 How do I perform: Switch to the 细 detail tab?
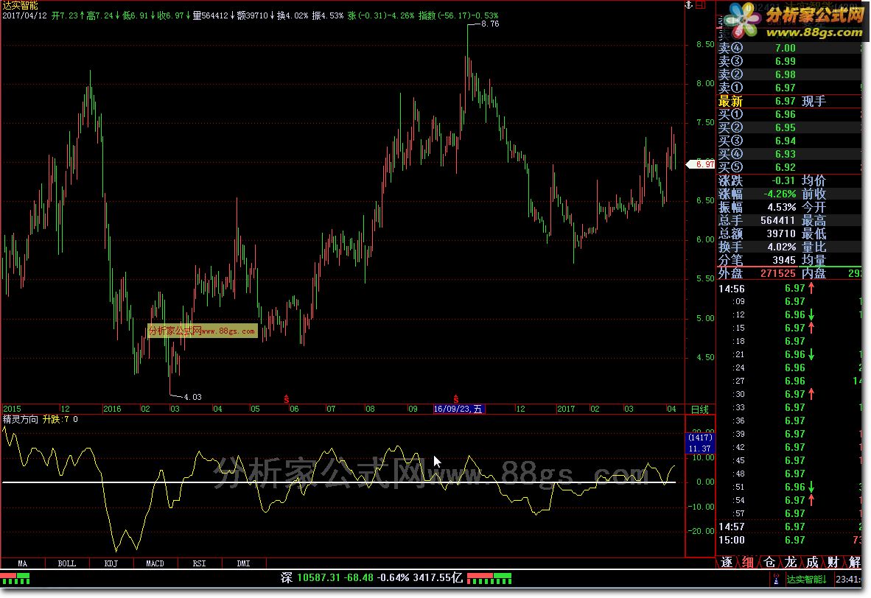pos(748,562)
